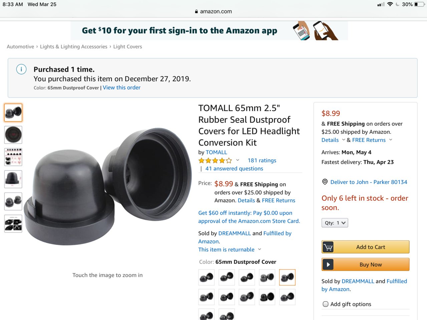Select the first color option swatch
Viewport: 427px width, 320px height.
click(206, 277)
